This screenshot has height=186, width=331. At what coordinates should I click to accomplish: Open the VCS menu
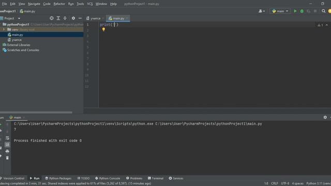tap(89, 4)
